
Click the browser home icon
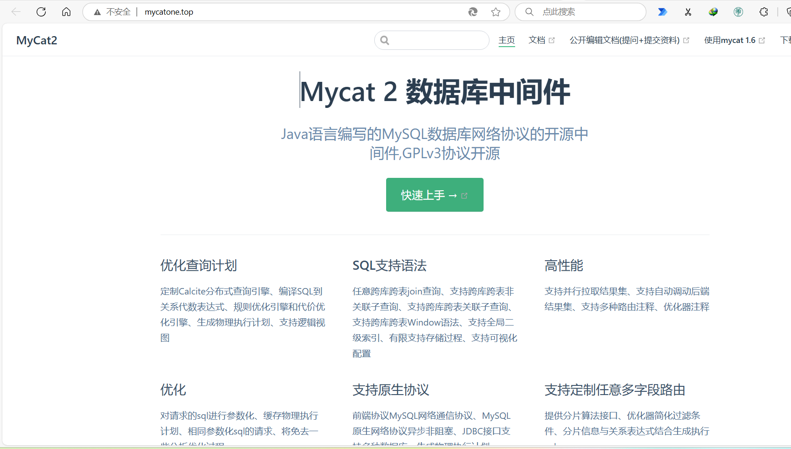coord(66,12)
